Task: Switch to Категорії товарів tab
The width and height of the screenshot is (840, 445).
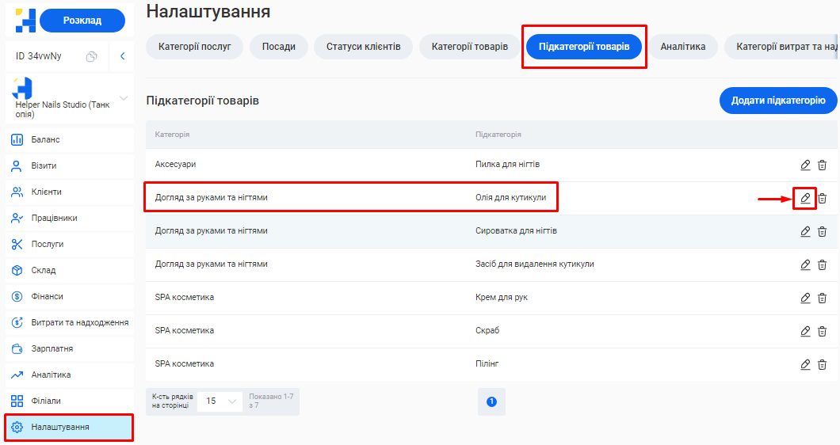Action: tap(470, 47)
